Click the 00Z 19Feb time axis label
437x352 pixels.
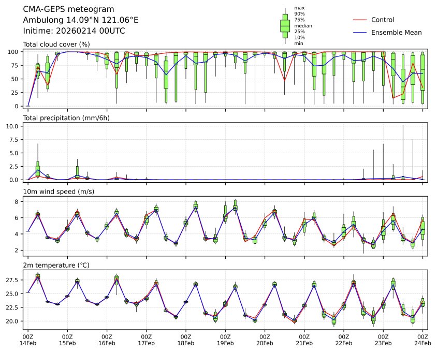(225, 340)
